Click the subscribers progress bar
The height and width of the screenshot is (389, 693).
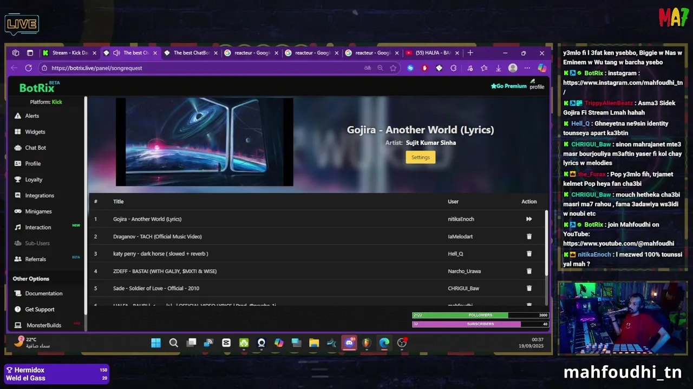(480, 324)
